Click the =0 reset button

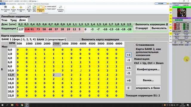coord(129,81)
